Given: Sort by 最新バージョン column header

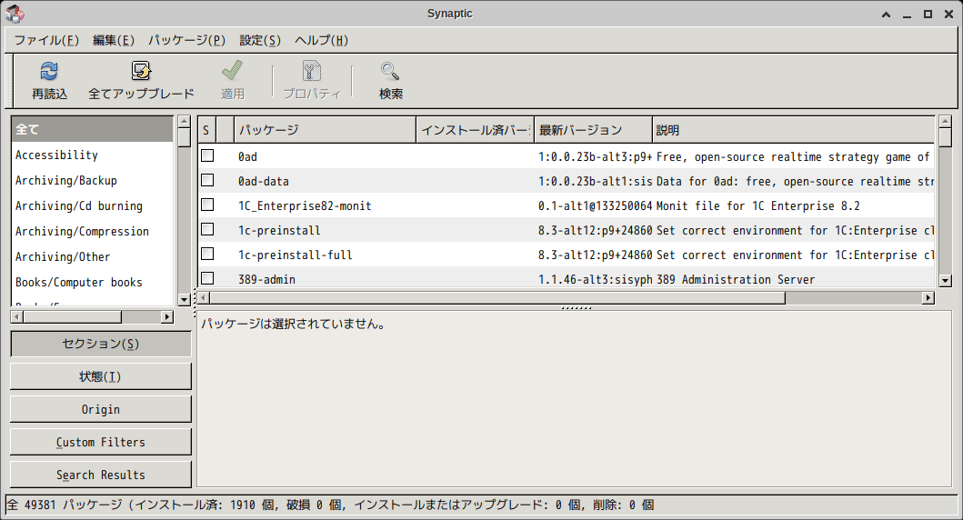Looking at the screenshot, I should pyautogui.click(x=593, y=130).
